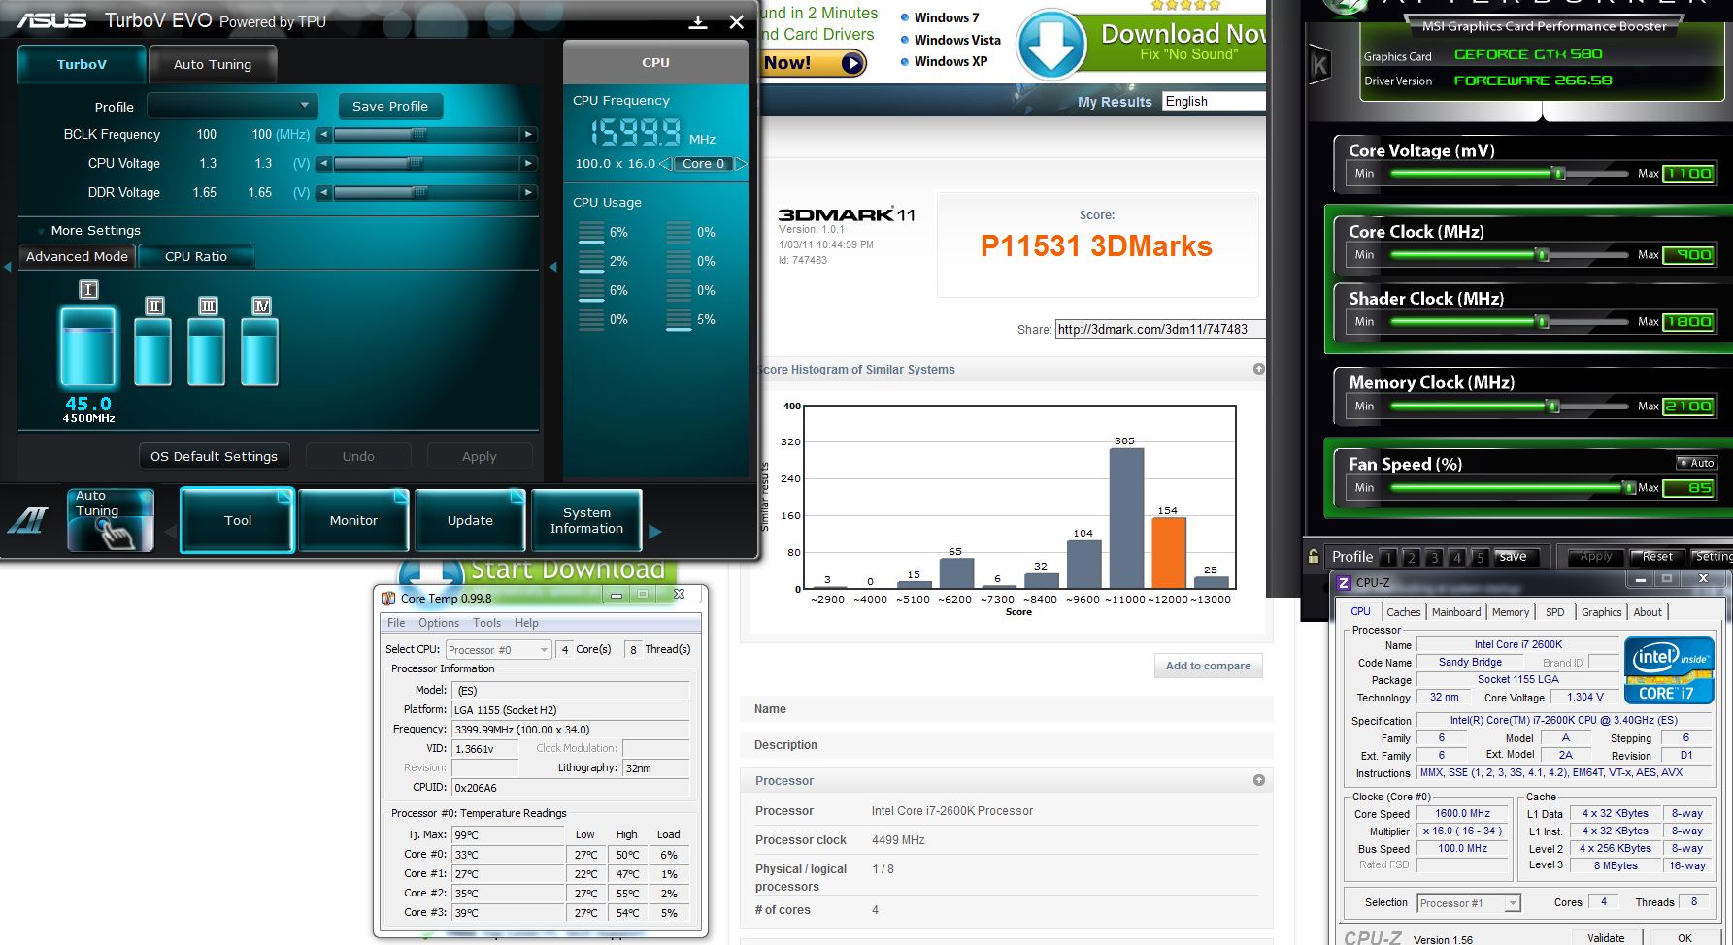Open the Memory tab in CPU-Z
Viewport: 1733px width, 945px height.
click(1511, 612)
